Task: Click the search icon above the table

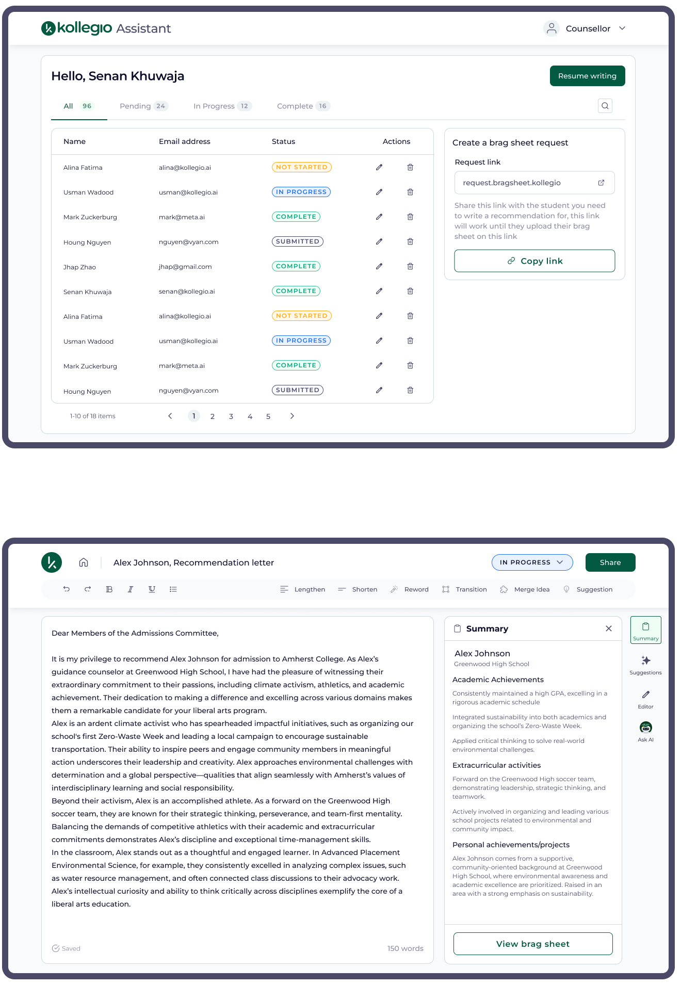Action: pyautogui.click(x=605, y=106)
